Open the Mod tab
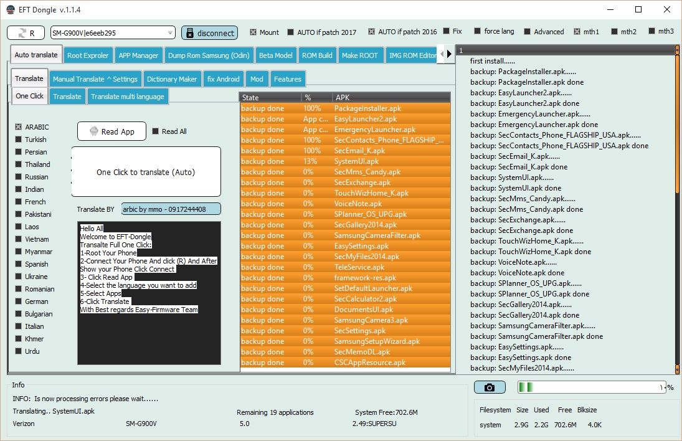682x441 pixels. click(257, 79)
